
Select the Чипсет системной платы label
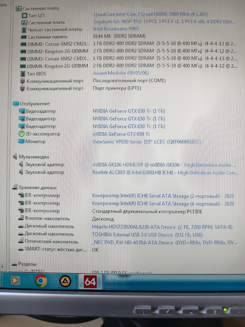pos(55,30)
